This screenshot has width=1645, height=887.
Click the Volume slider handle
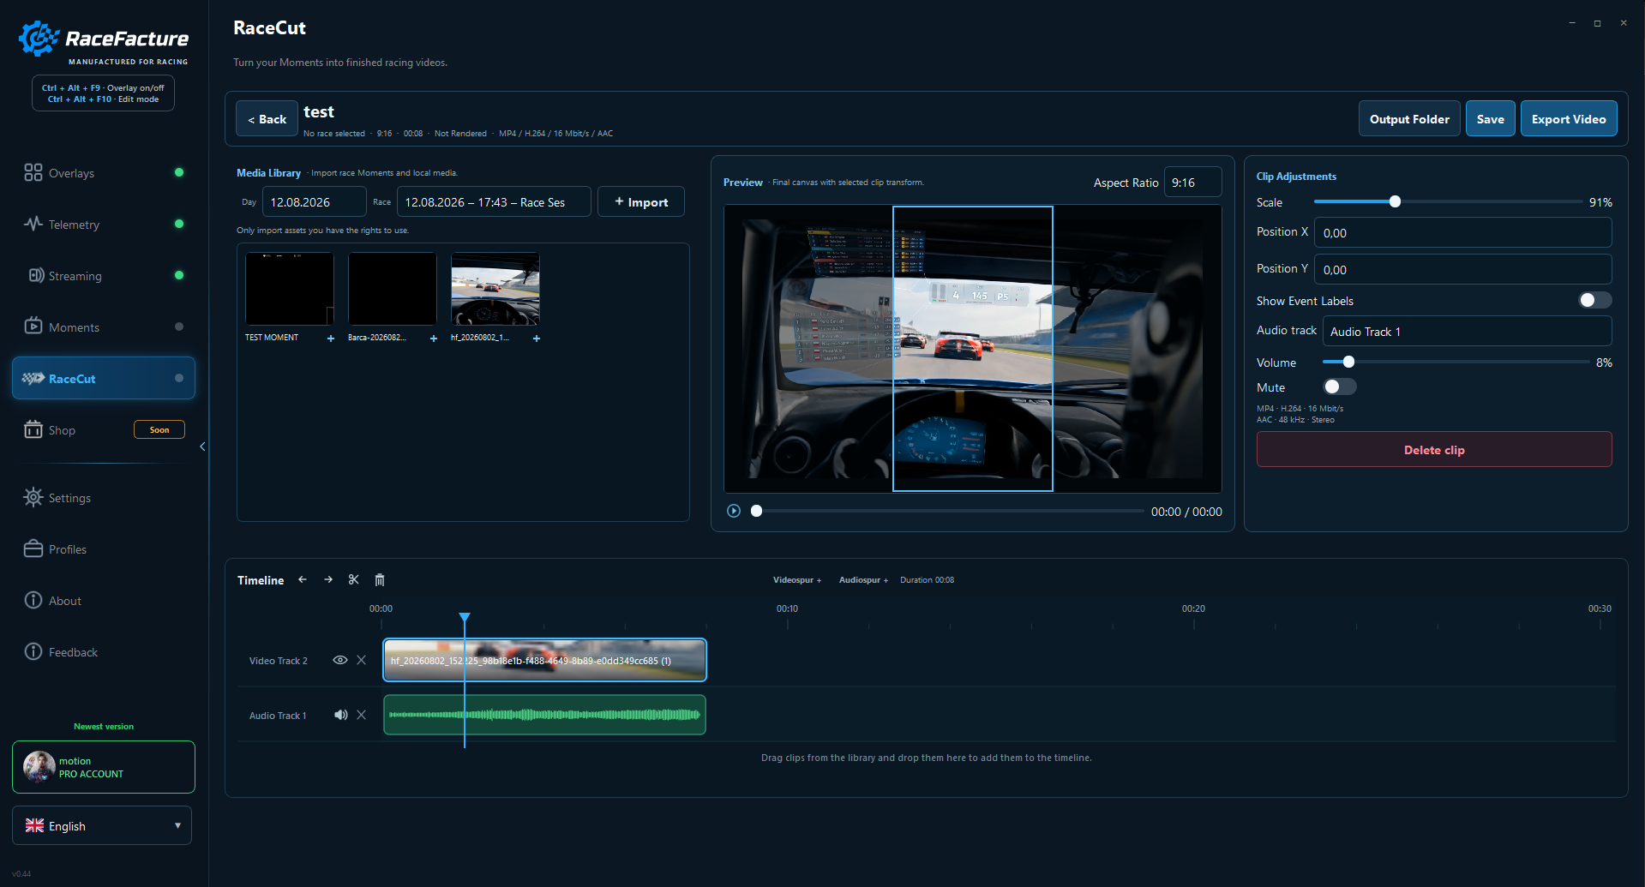tap(1348, 362)
